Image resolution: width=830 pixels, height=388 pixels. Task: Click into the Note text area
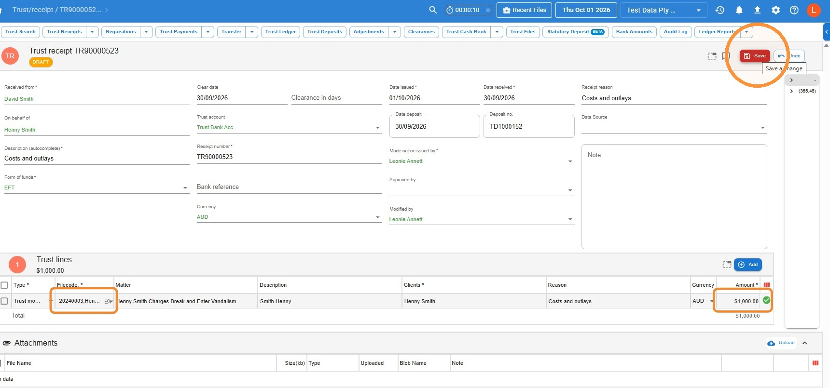coord(674,197)
